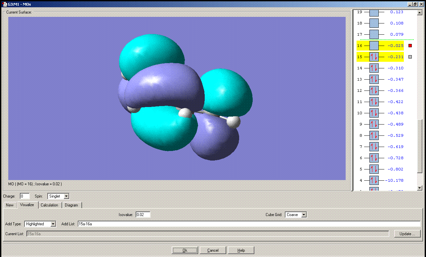426x257 pixels.
Task: Select the unoccupied orbital 16 box
Action: (374, 46)
